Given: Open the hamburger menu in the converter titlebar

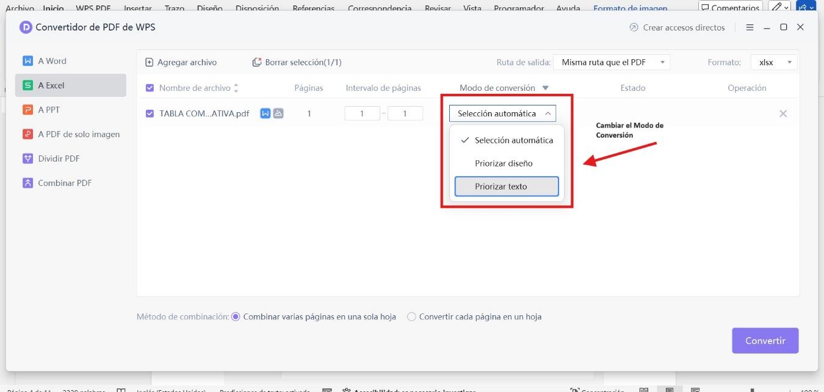Looking at the screenshot, I should (750, 27).
